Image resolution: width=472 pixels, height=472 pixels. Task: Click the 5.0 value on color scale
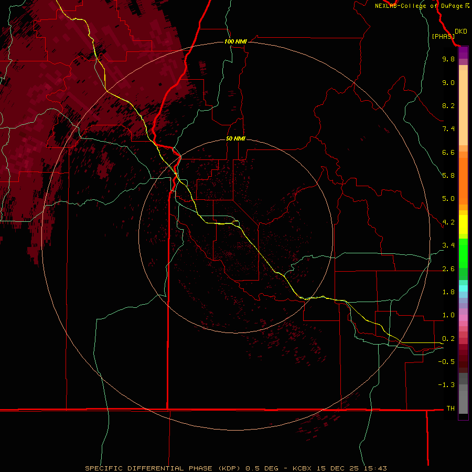tap(448, 199)
